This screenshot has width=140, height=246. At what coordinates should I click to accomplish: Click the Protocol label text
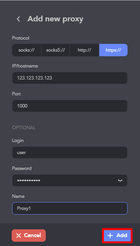coord(21,38)
